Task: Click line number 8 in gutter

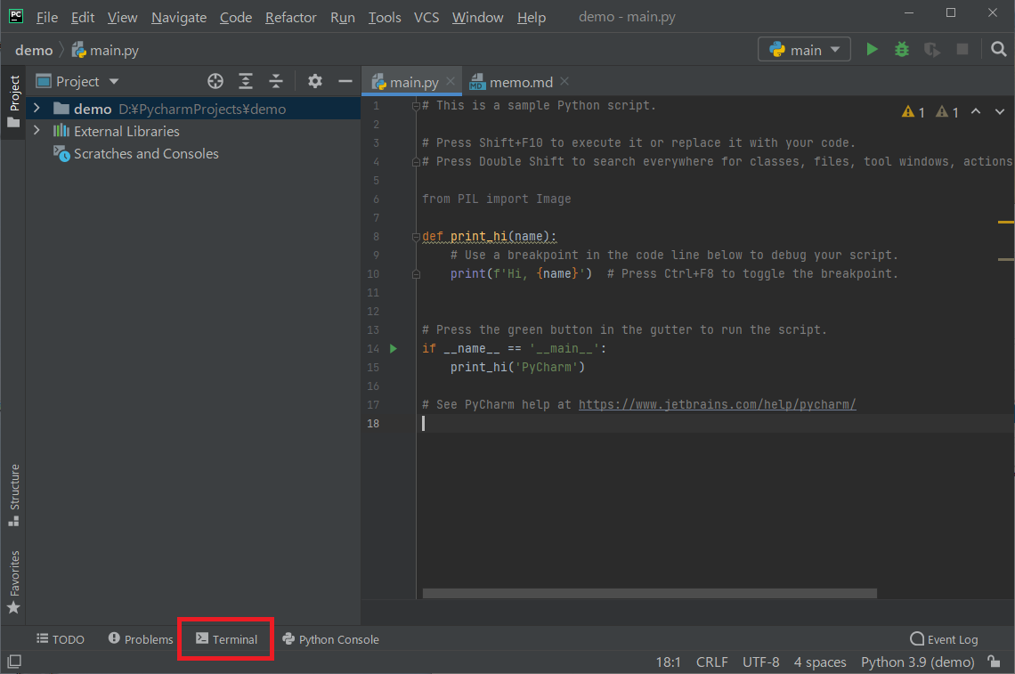Action: pos(376,237)
